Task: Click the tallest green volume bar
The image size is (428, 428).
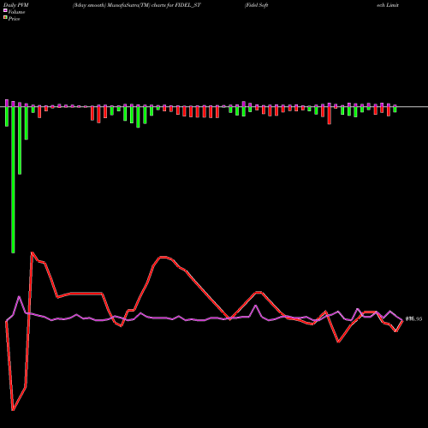Action: click(13, 180)
